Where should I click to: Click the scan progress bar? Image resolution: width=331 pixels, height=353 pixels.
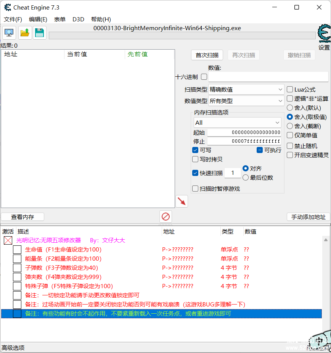[x=182, y=35]
